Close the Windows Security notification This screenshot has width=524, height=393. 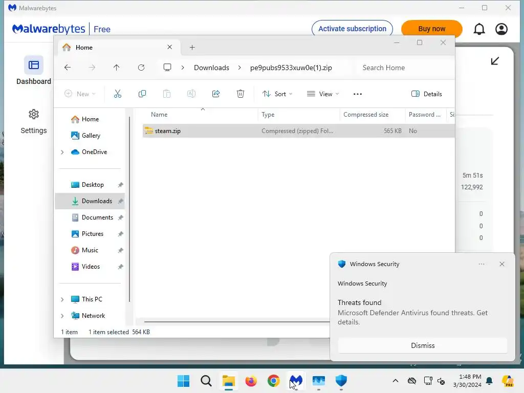point(502,264)
